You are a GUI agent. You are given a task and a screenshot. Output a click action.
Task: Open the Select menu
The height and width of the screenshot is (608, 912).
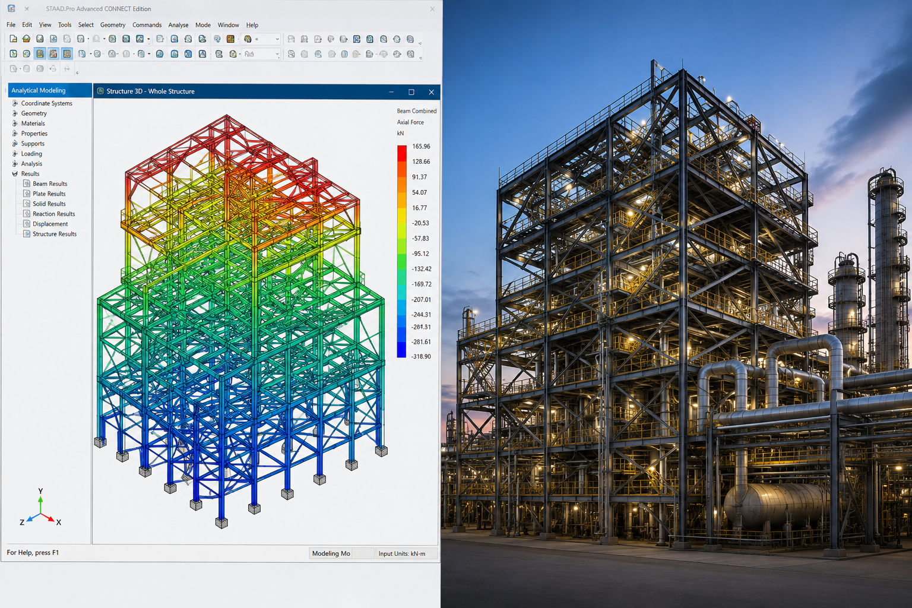[86, 25]
